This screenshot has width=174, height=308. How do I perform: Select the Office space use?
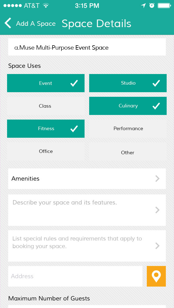(46, 152)
